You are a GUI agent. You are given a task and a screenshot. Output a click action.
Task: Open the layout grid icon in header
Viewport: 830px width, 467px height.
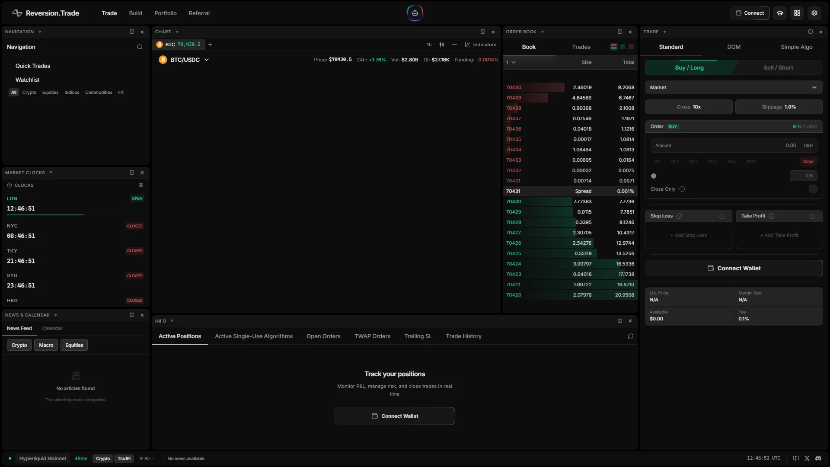[x=797, y=13]
